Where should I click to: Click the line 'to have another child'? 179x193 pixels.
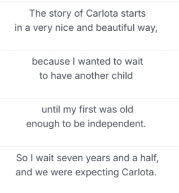86,76
